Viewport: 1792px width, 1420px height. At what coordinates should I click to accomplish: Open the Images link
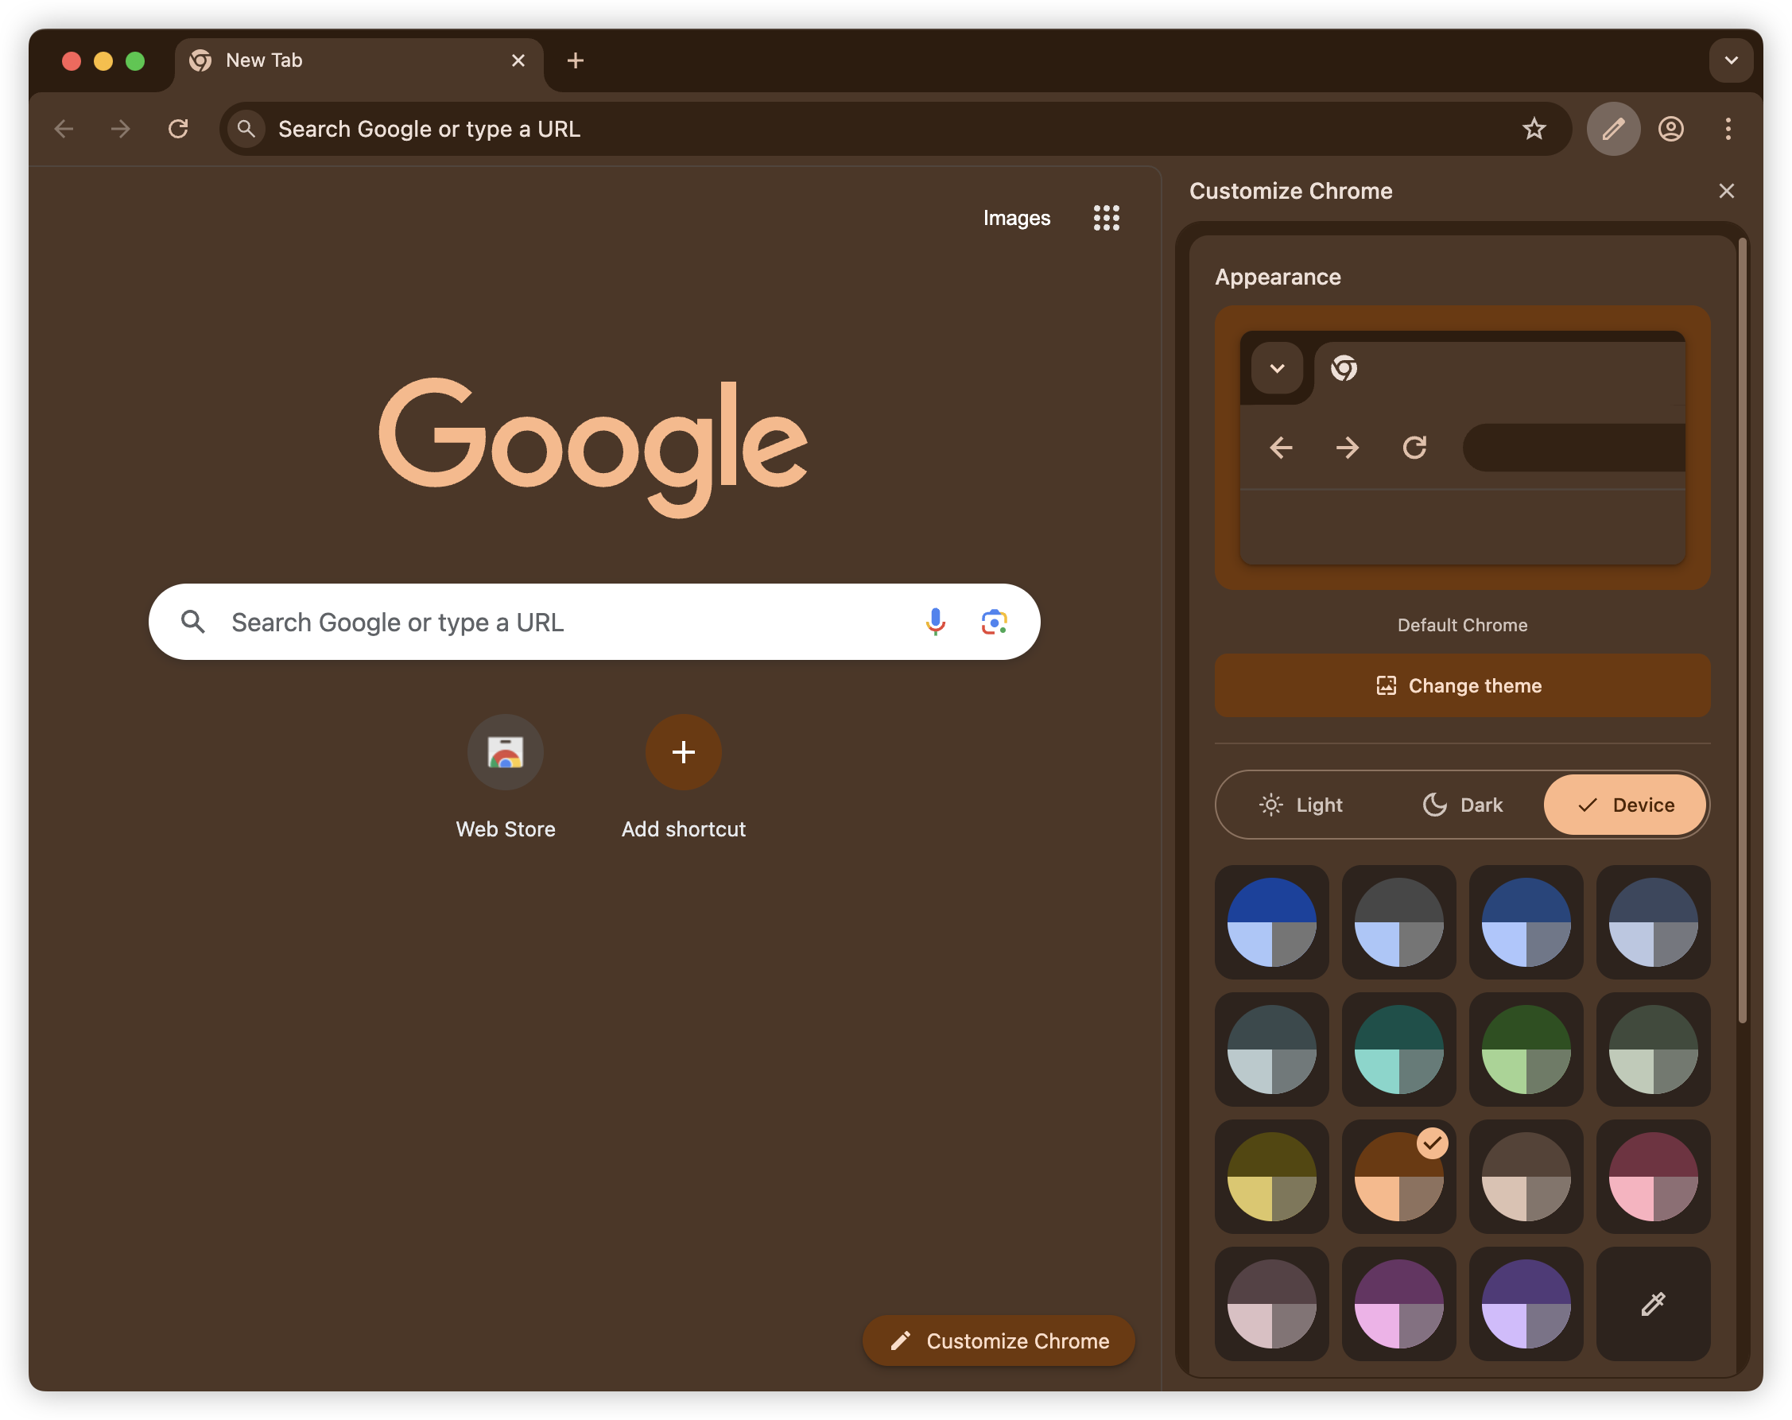tap(1017, 218)
